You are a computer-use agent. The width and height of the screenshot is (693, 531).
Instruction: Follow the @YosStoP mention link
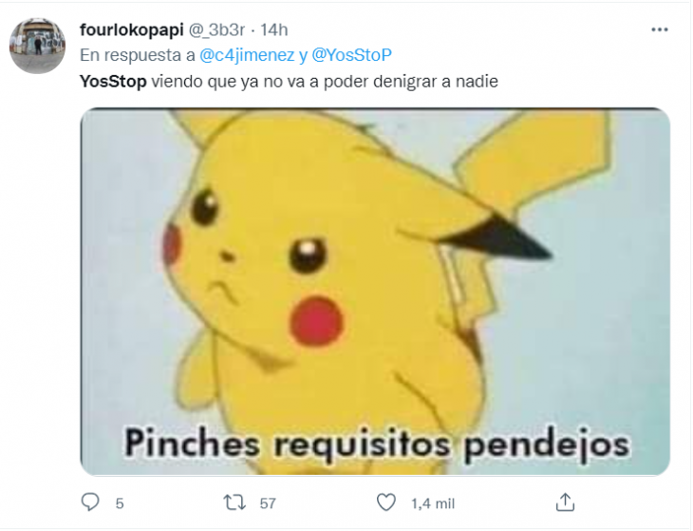point(352,55)
